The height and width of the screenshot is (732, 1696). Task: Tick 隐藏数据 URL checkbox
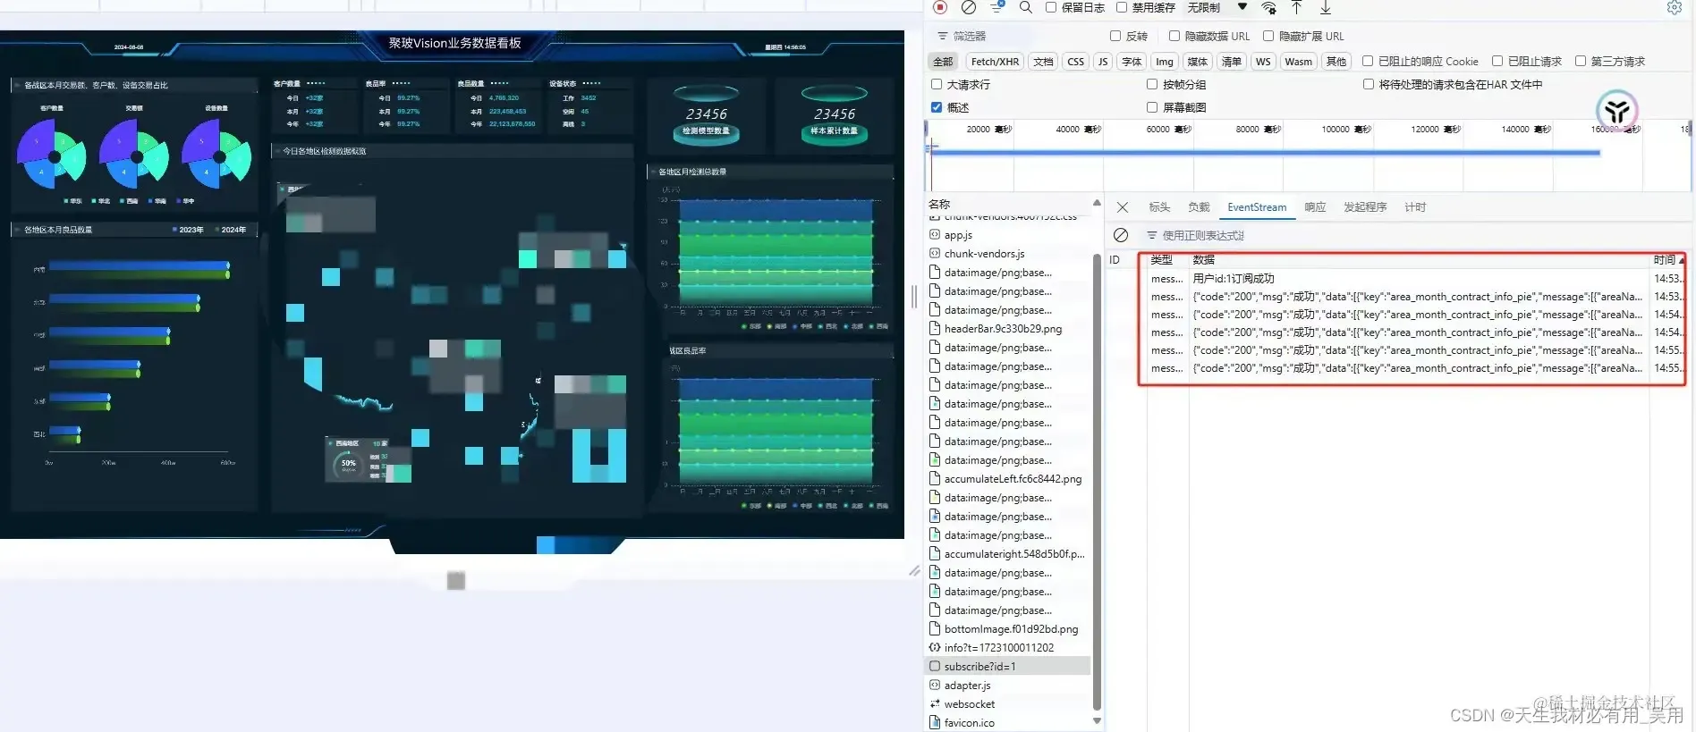(x=1174, y=36)
